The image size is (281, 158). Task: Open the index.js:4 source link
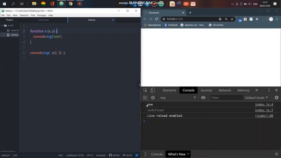tap(264, 104)
